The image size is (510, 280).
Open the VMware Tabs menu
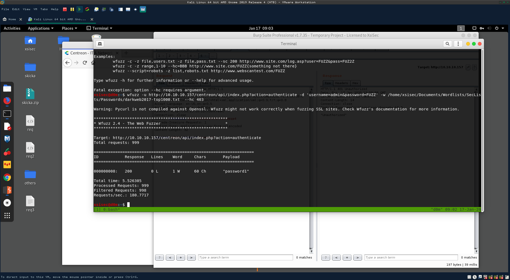44,9
